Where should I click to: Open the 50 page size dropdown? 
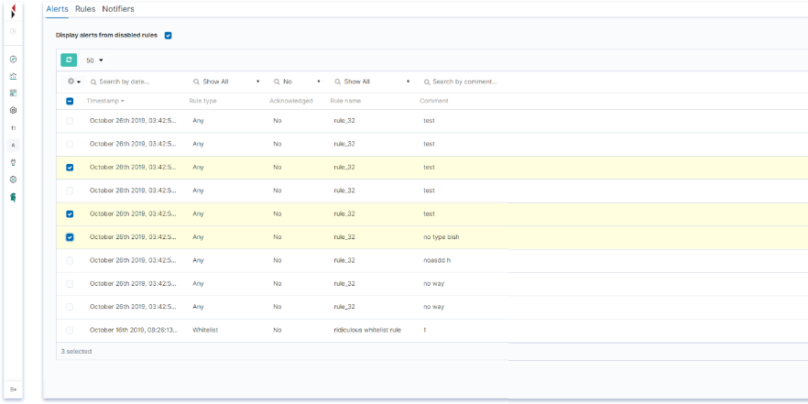pos(94,60)
